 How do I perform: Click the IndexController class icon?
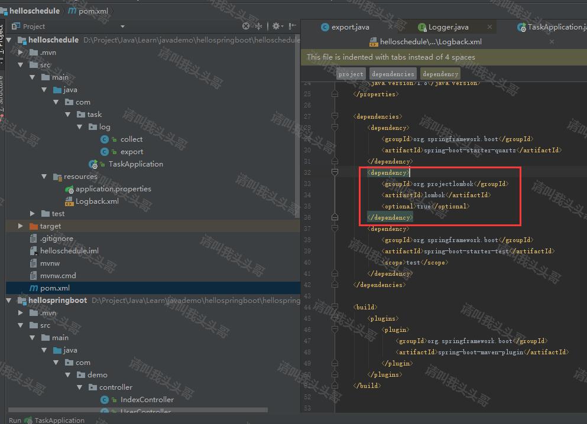(105, 400)
